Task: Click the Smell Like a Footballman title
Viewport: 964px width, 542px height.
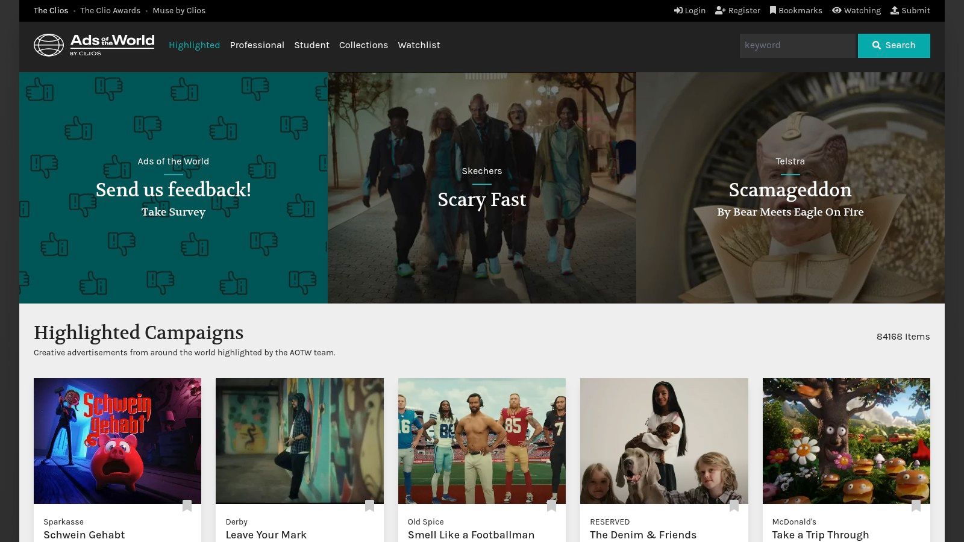Action: 471,535
